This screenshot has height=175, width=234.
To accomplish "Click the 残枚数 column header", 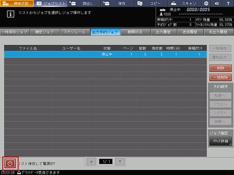I will point(157,48).
